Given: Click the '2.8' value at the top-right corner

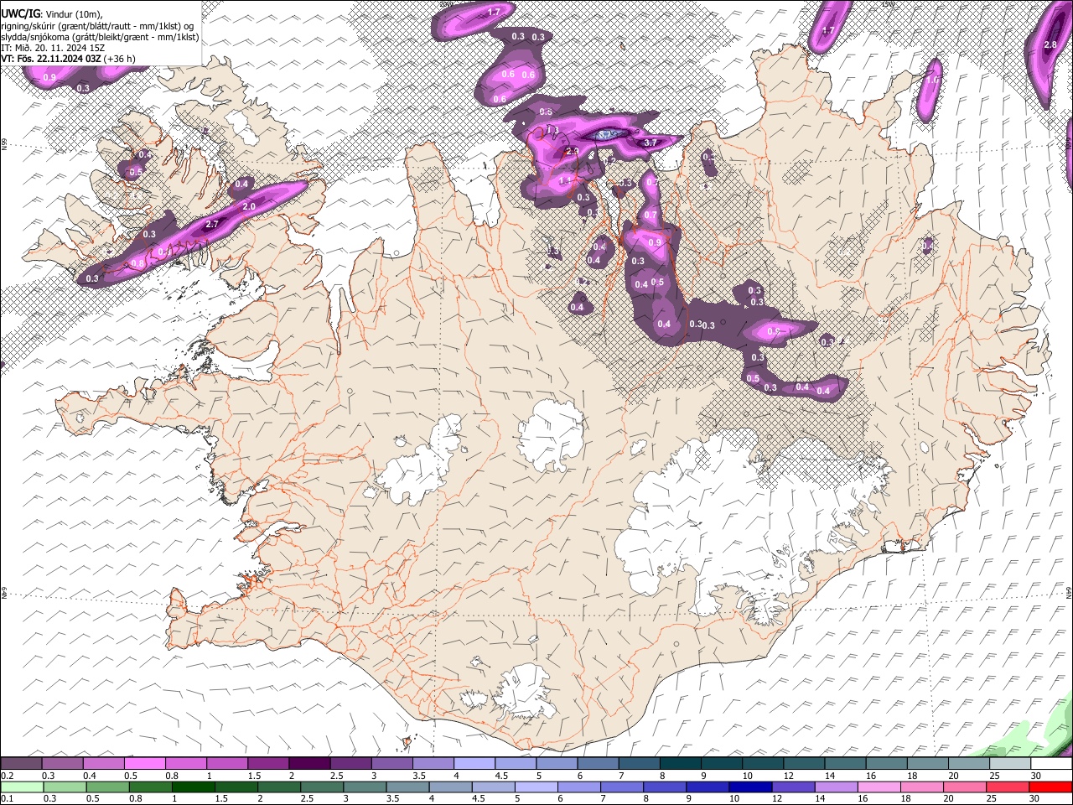Looking at the screenshot, I should tap(1051, 45).
